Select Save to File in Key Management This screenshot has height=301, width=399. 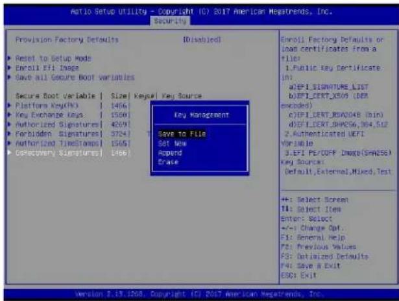tap(182, 134)
